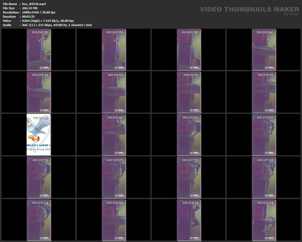Click the owl logo thumbnail at 00:01:32
The height and width of the screenshot is (242, 302).
(39, 134)
